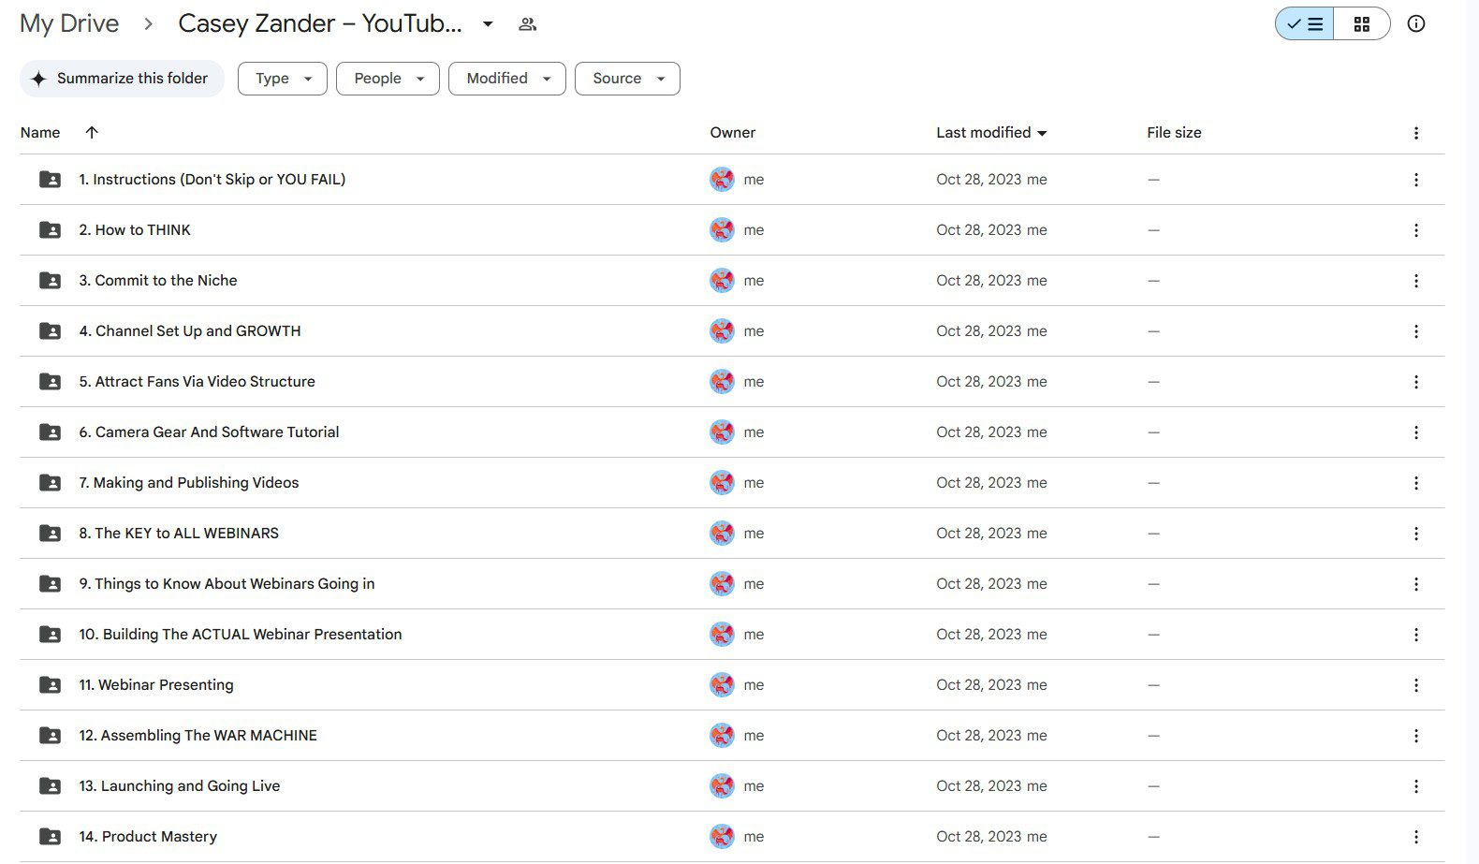The height and width of the screenshot is (864, 1479).
Task: Open the People filter dropdown
Action: click(388, 79)
